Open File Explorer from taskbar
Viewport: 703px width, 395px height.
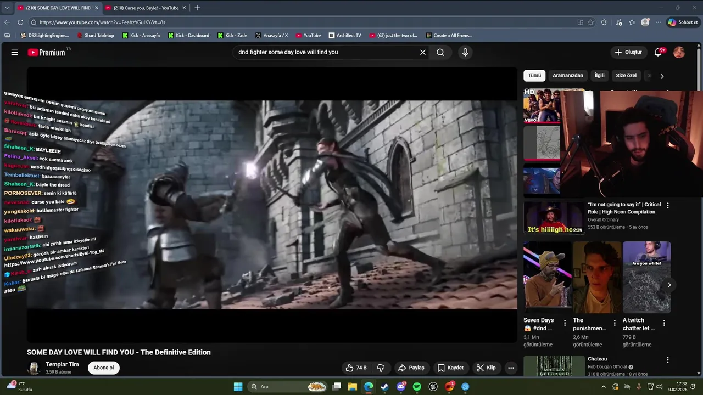(x=353, y=387)
